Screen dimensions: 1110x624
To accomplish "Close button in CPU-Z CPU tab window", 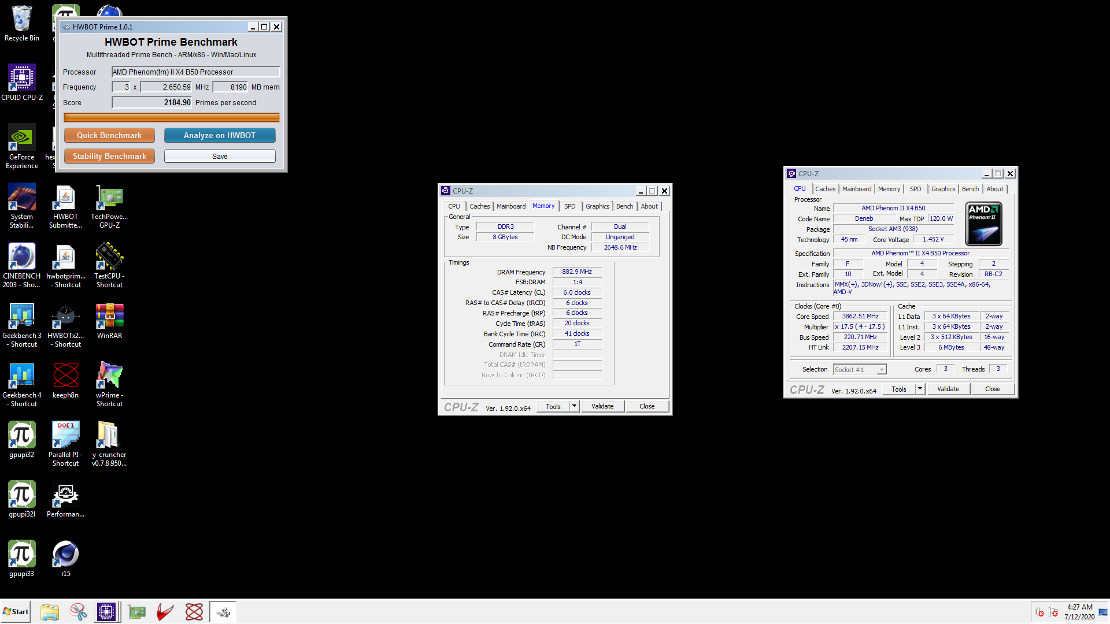I will click(993, 389).
